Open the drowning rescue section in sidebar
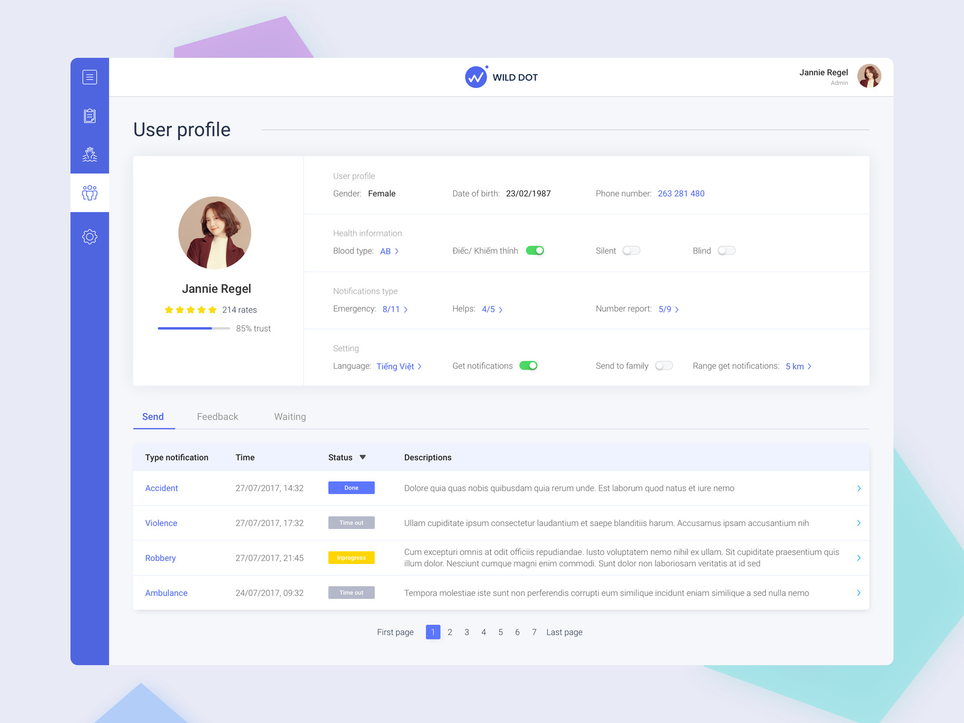The width and height of the screenshot is (964, 723). (x=90, y=155)
